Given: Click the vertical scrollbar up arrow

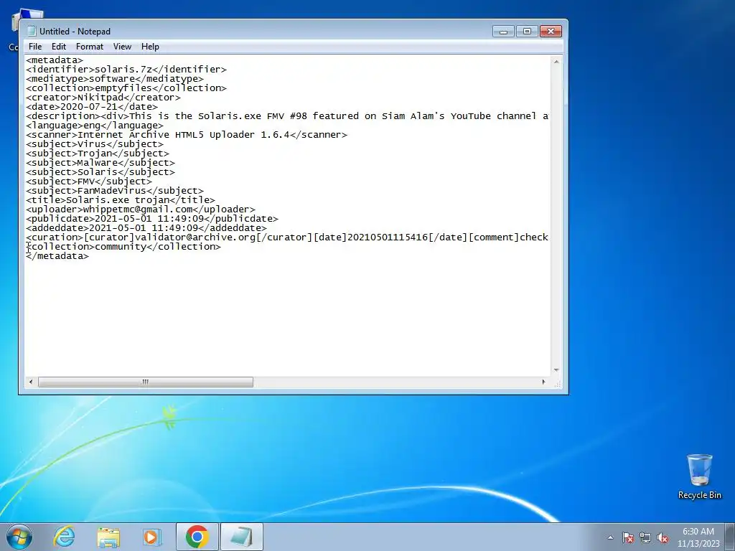Looking at the screenshot, I should point(556,62).
